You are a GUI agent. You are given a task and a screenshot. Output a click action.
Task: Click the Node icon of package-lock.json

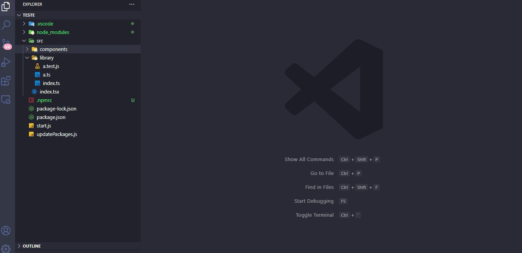[31, 109]
